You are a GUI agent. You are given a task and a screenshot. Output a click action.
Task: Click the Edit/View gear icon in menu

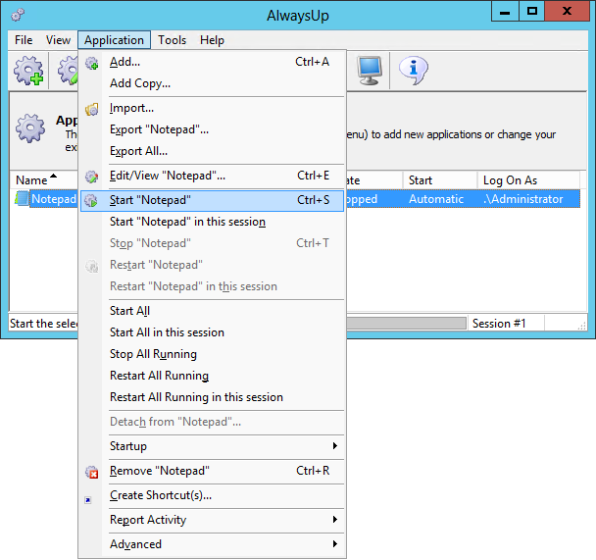[91, 177]
